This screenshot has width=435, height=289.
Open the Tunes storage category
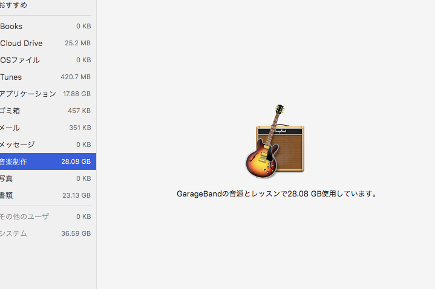click(x=48, y=77)
